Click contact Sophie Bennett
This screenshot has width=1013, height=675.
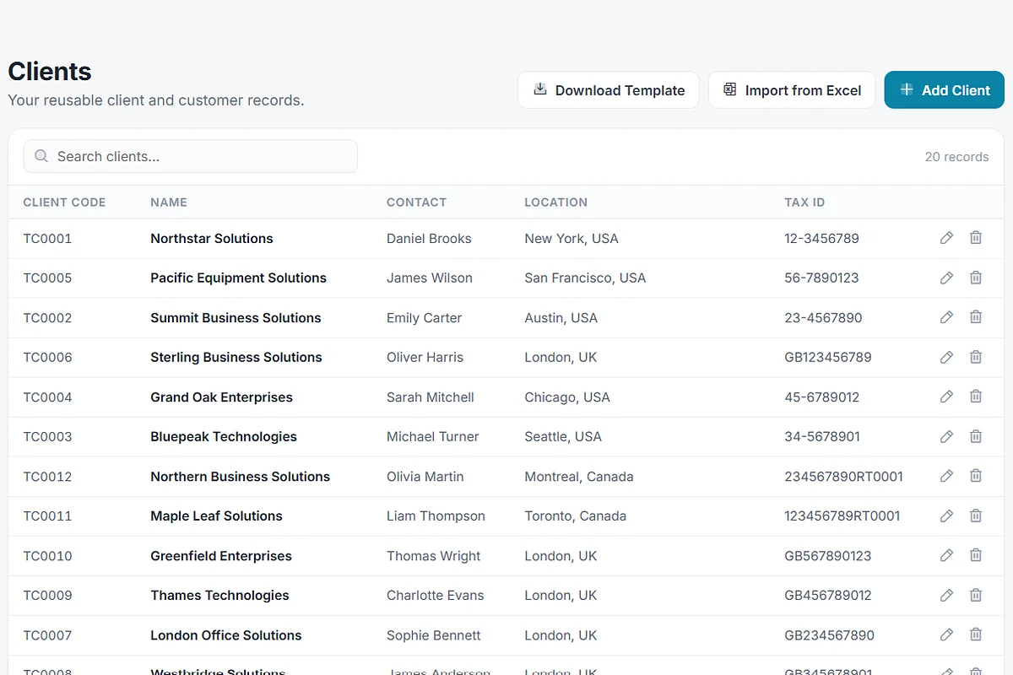click(x=434, y=634)
